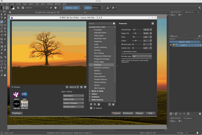Open the Preview type dropdown
Viewport: 202px width, 135px height.
click(142, 56)
